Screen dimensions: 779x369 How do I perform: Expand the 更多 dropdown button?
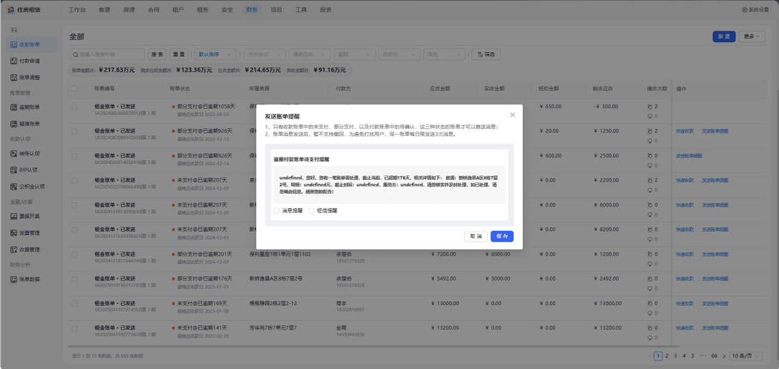(x=752, y=36)
